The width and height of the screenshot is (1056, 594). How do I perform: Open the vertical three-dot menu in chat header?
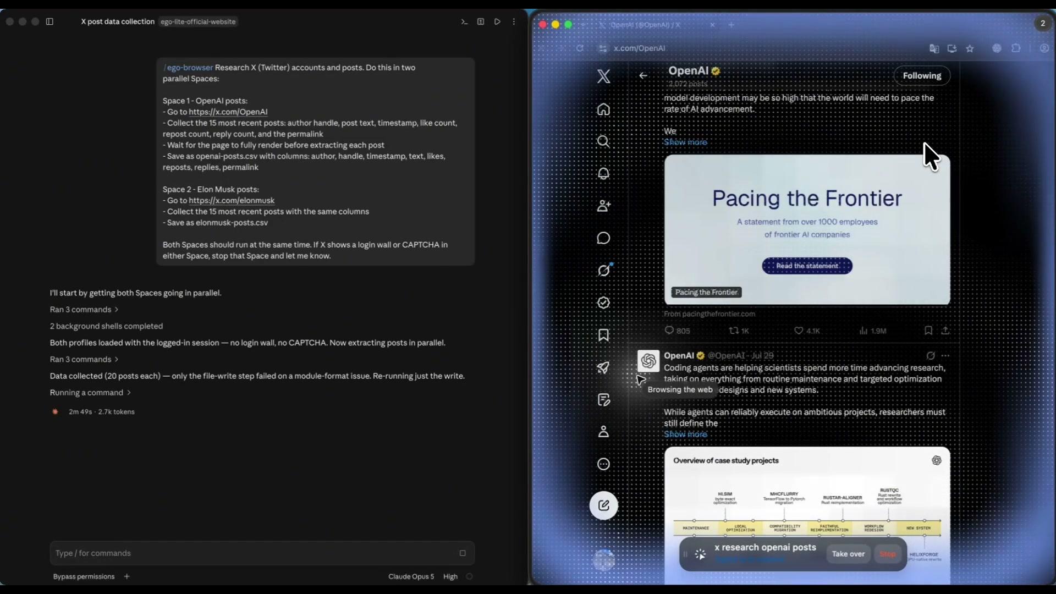(514, 21)
